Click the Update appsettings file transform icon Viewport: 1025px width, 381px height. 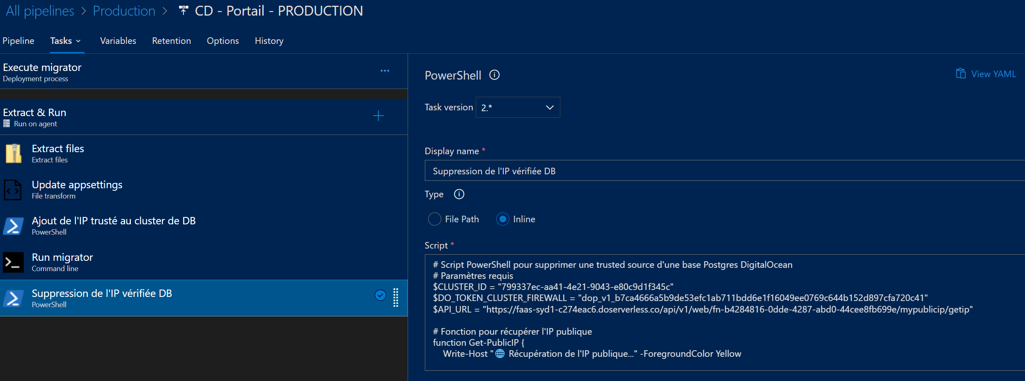tap(13, 190)
